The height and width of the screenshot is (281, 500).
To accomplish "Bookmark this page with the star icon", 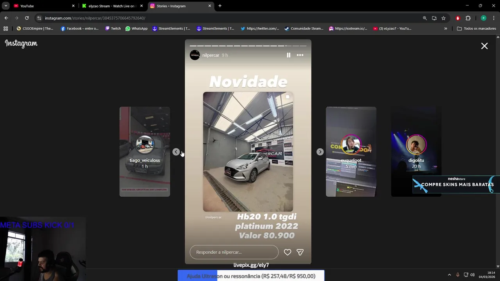I will (x=443, y=18).
